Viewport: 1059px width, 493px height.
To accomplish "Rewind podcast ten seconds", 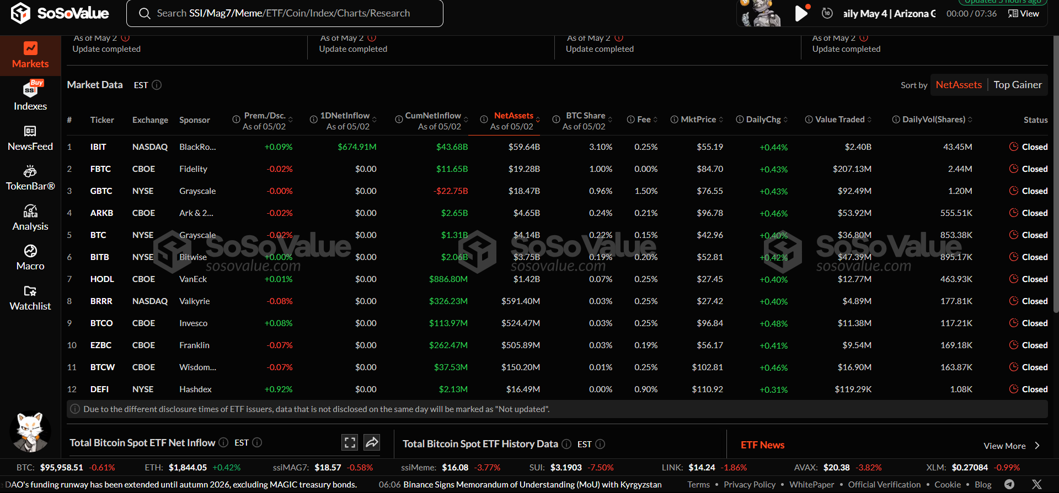I will click(827, 13).
